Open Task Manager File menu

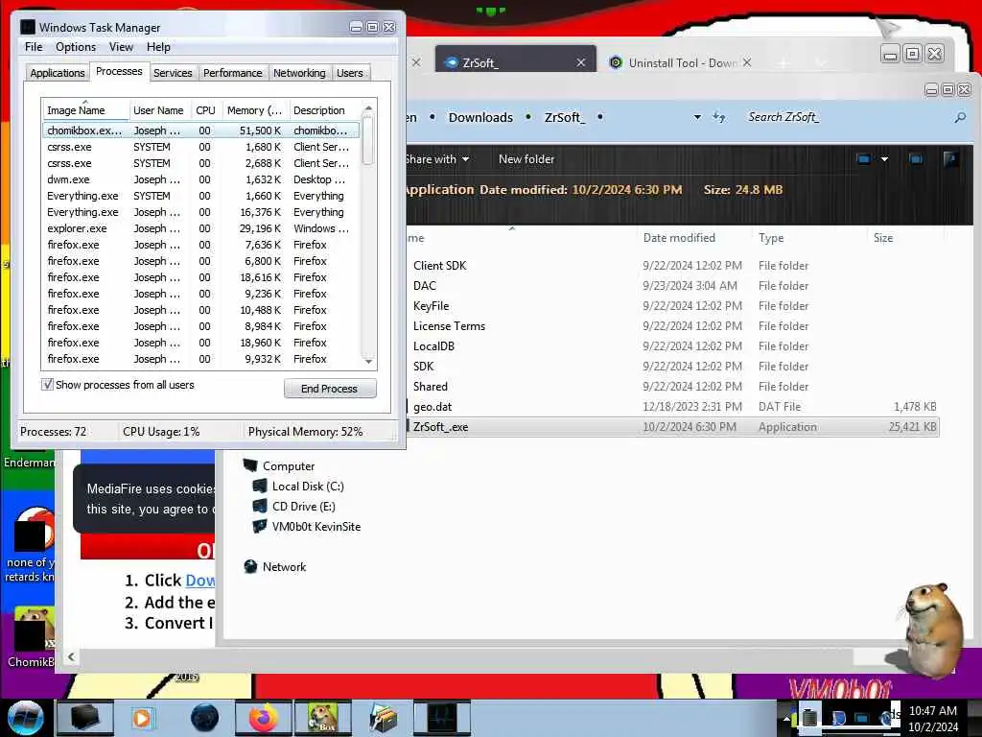[x=34, y=47]
